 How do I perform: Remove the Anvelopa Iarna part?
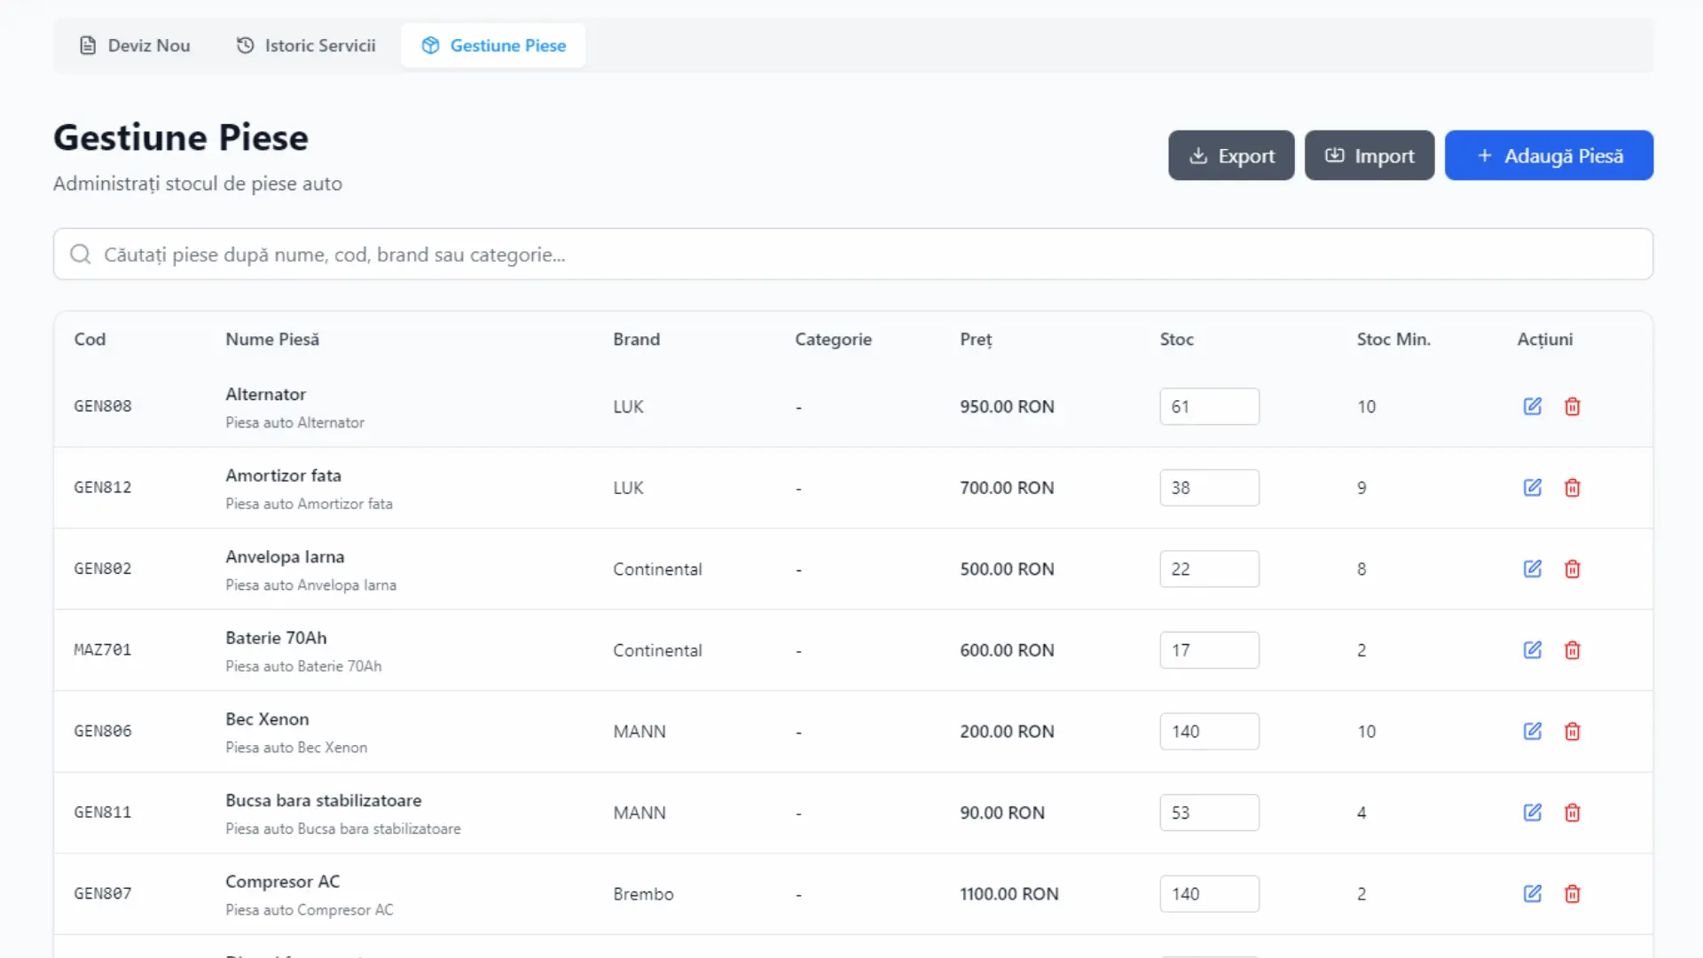point(1572,569)
